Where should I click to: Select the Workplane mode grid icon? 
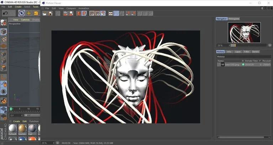4,46
